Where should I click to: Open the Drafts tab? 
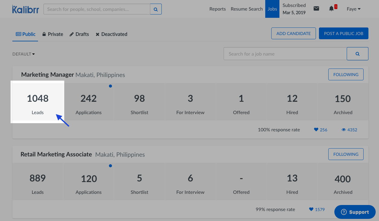[x=79, y=34]
